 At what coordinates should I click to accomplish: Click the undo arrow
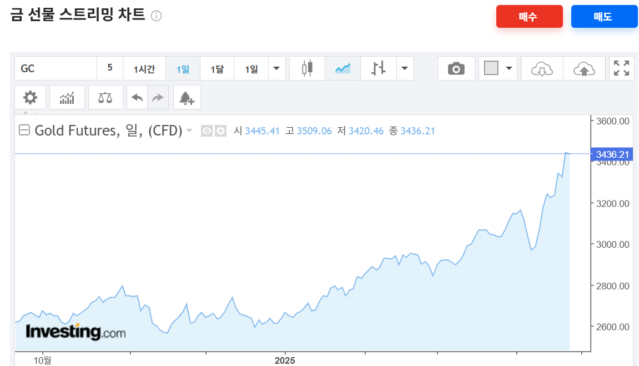[x=137, y=97]
